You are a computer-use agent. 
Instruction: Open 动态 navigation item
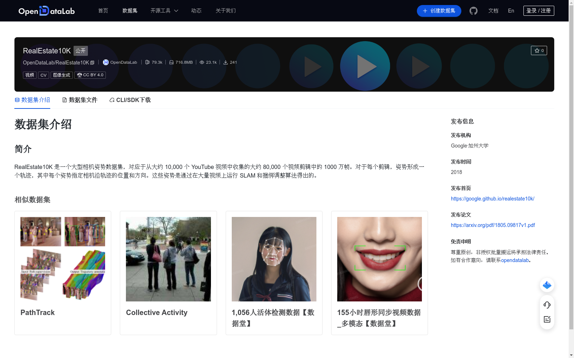coord(196,11)
